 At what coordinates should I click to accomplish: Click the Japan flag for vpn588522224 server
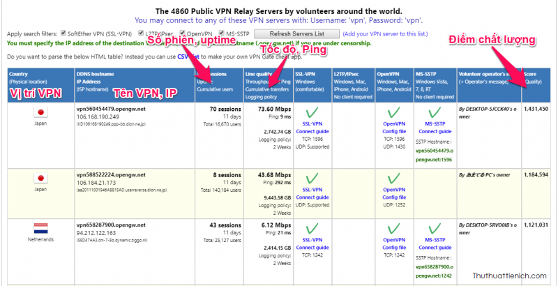tap(40, 177)
